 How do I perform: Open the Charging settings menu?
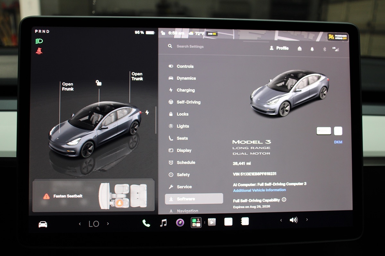[x=182, y=90]
